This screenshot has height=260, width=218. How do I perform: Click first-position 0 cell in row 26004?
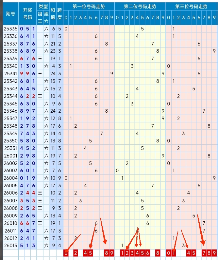tap(66, 178)
